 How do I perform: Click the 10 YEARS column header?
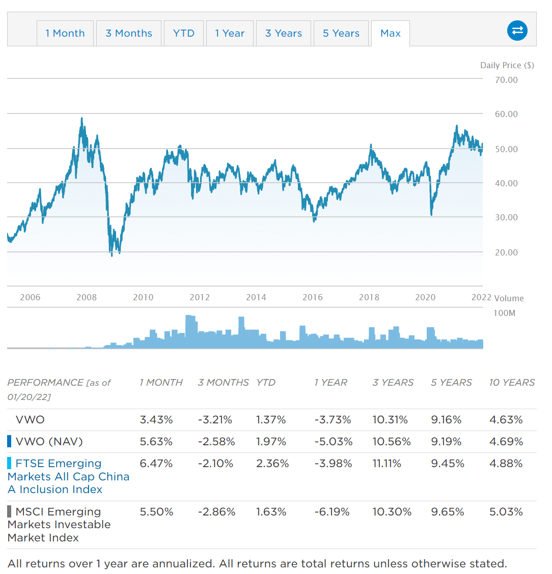click(x=512, y=382)
